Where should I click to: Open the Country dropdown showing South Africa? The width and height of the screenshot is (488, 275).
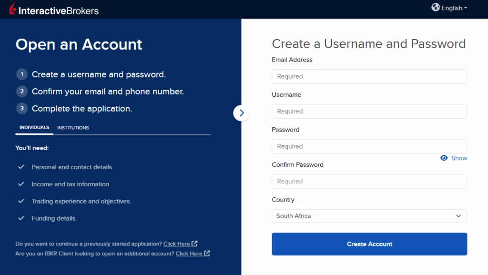tap(369, 216)
